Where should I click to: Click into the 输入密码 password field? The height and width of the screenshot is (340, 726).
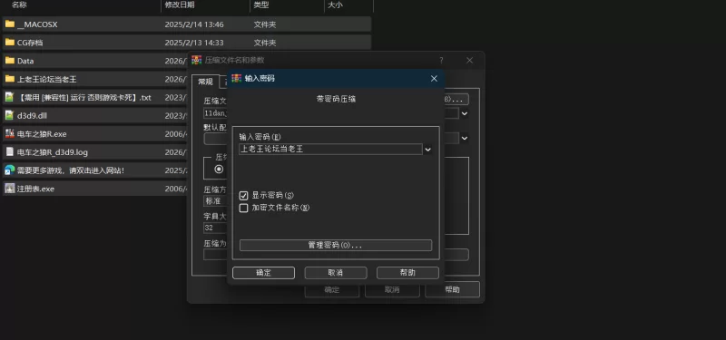tap(330, 150)
